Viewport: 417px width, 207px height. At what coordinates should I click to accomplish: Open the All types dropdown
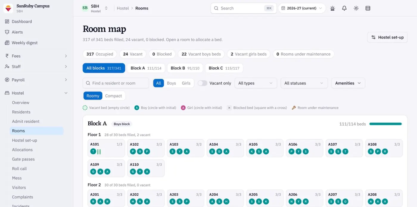pyautogui.click(x=256, y=83)
